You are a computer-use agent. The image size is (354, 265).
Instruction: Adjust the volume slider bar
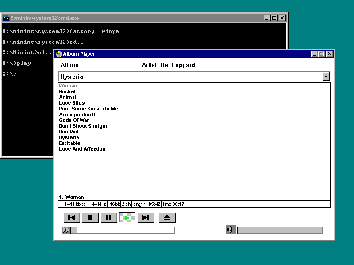pos(280,230)
